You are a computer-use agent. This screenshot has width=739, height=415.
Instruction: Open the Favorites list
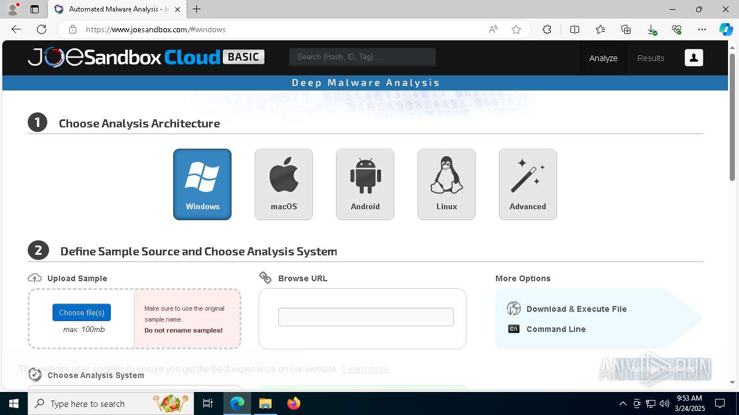(600, 29)
